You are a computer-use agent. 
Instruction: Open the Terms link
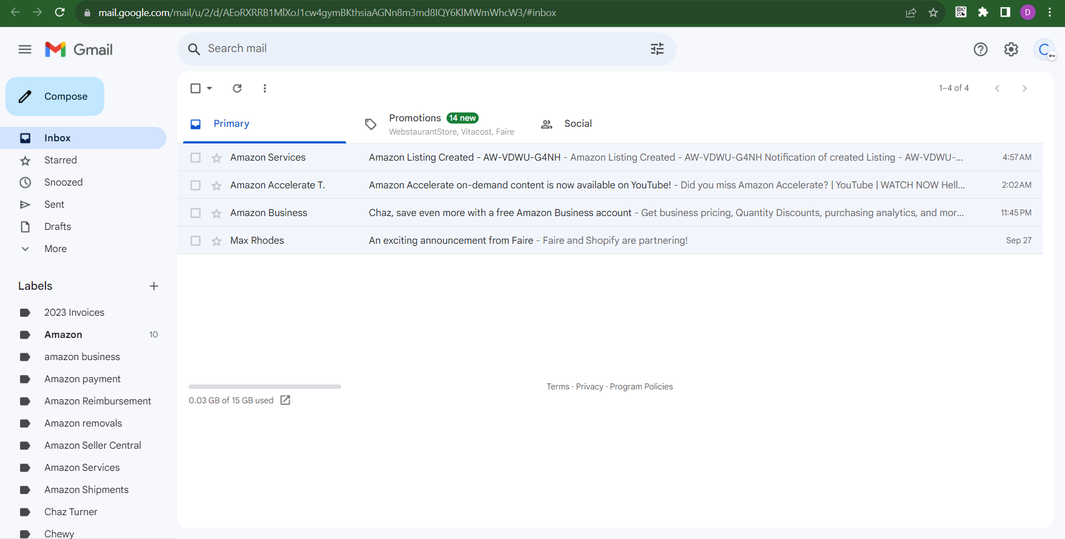[558, 387]
